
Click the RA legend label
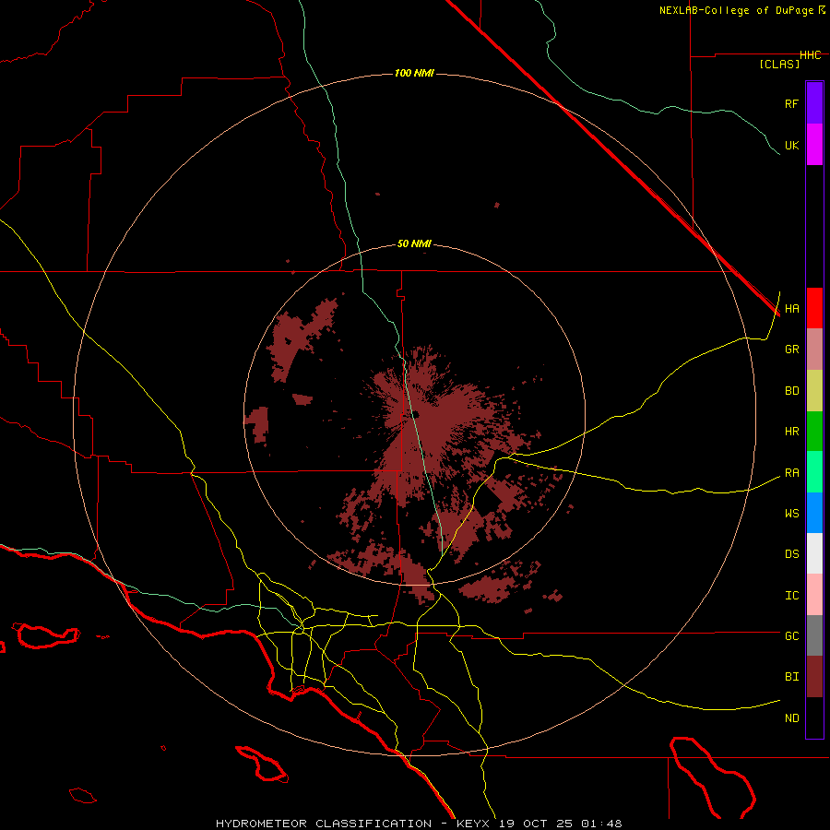(x=791, y=473)
